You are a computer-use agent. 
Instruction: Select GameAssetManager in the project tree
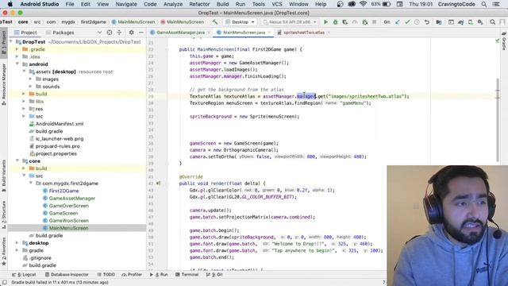pyautogui.click(x=72, y=199)
